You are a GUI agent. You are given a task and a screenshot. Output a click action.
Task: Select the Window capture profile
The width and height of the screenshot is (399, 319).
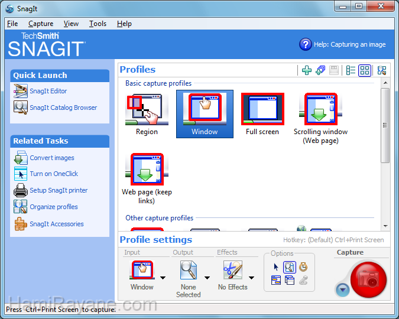(205, 114)
